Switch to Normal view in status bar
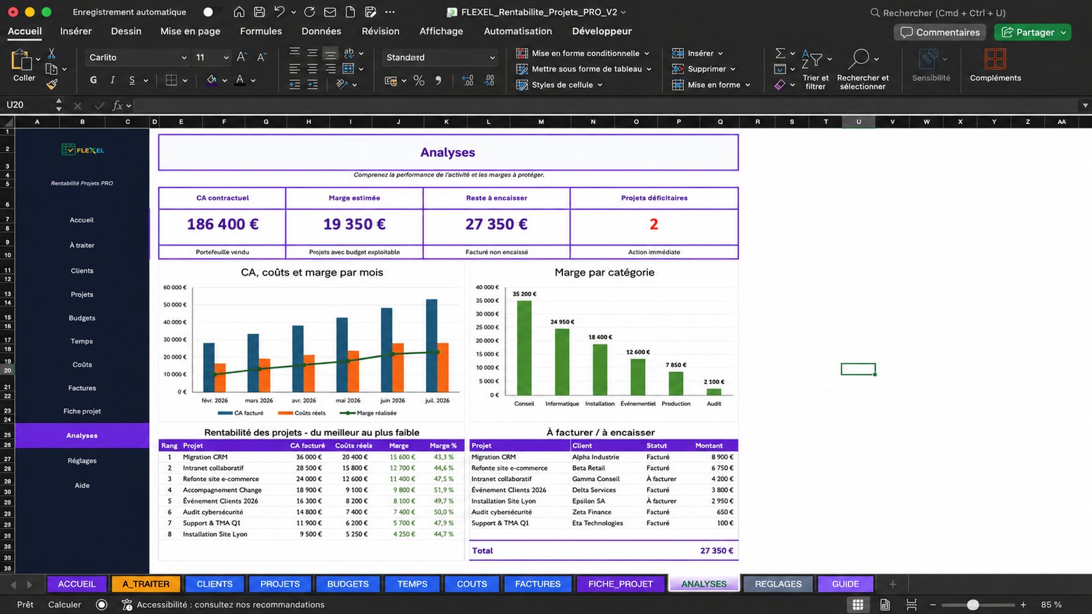The width and height of the screenshot is (1092, 614). [858, 604]
